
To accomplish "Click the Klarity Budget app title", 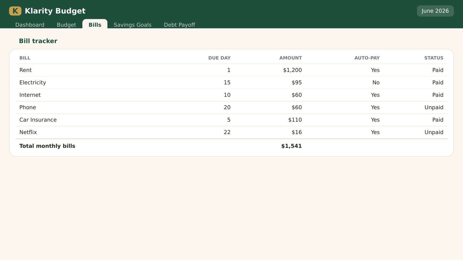I will coord(55,11).
